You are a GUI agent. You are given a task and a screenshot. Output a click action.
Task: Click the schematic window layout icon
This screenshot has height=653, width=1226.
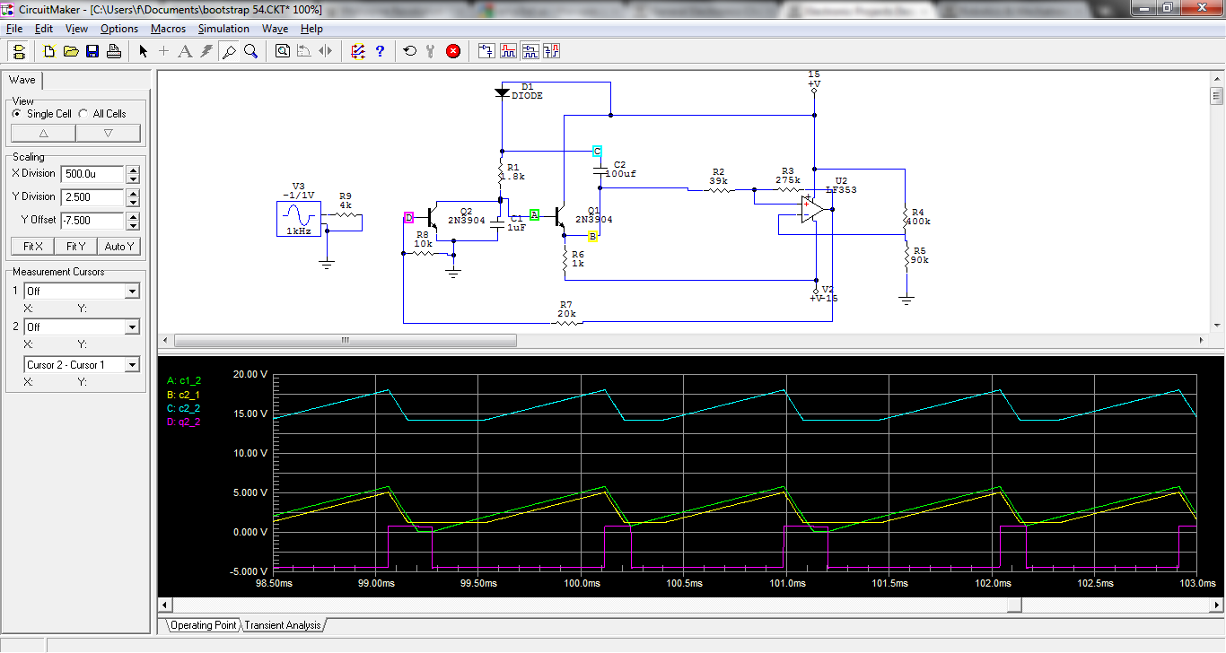tap(486, 51)
